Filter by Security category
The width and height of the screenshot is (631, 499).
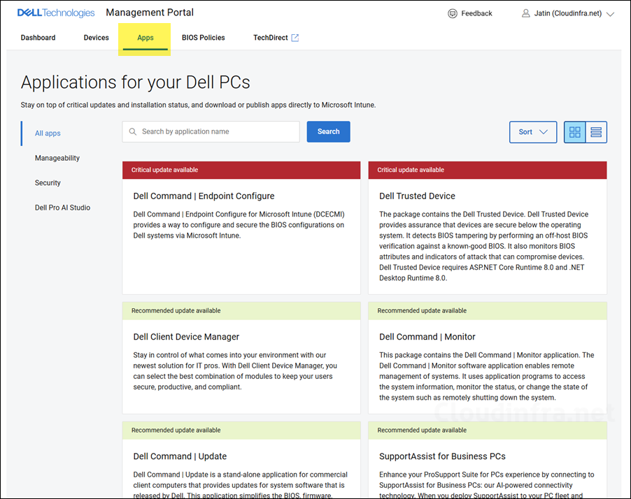[x=48, y=183]
